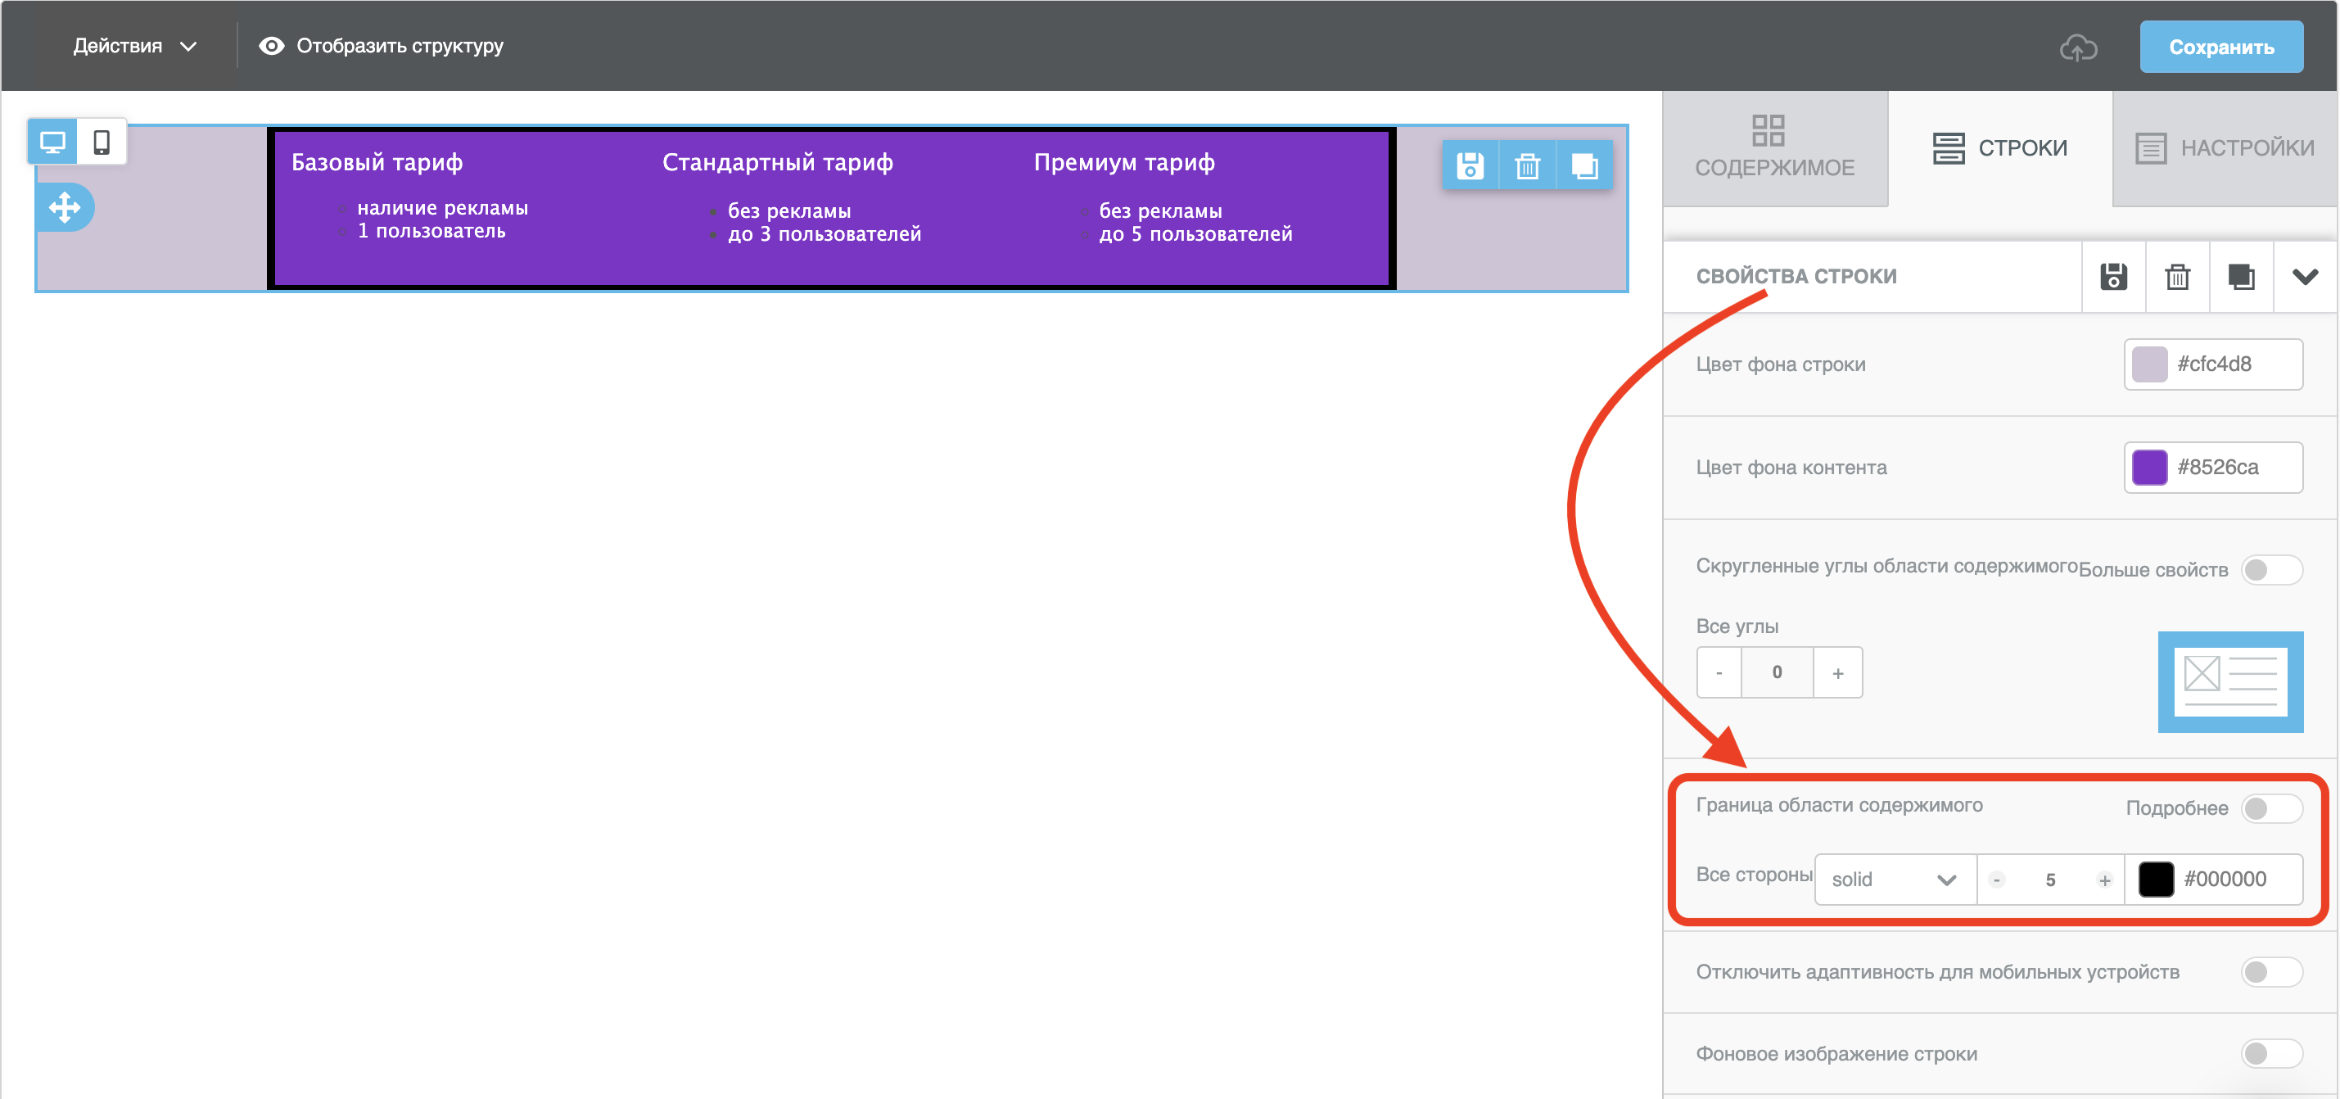Click the наличие рекламы list item
The width and height of the screenshot is (2340, 1099).
(x=442, y=208)
